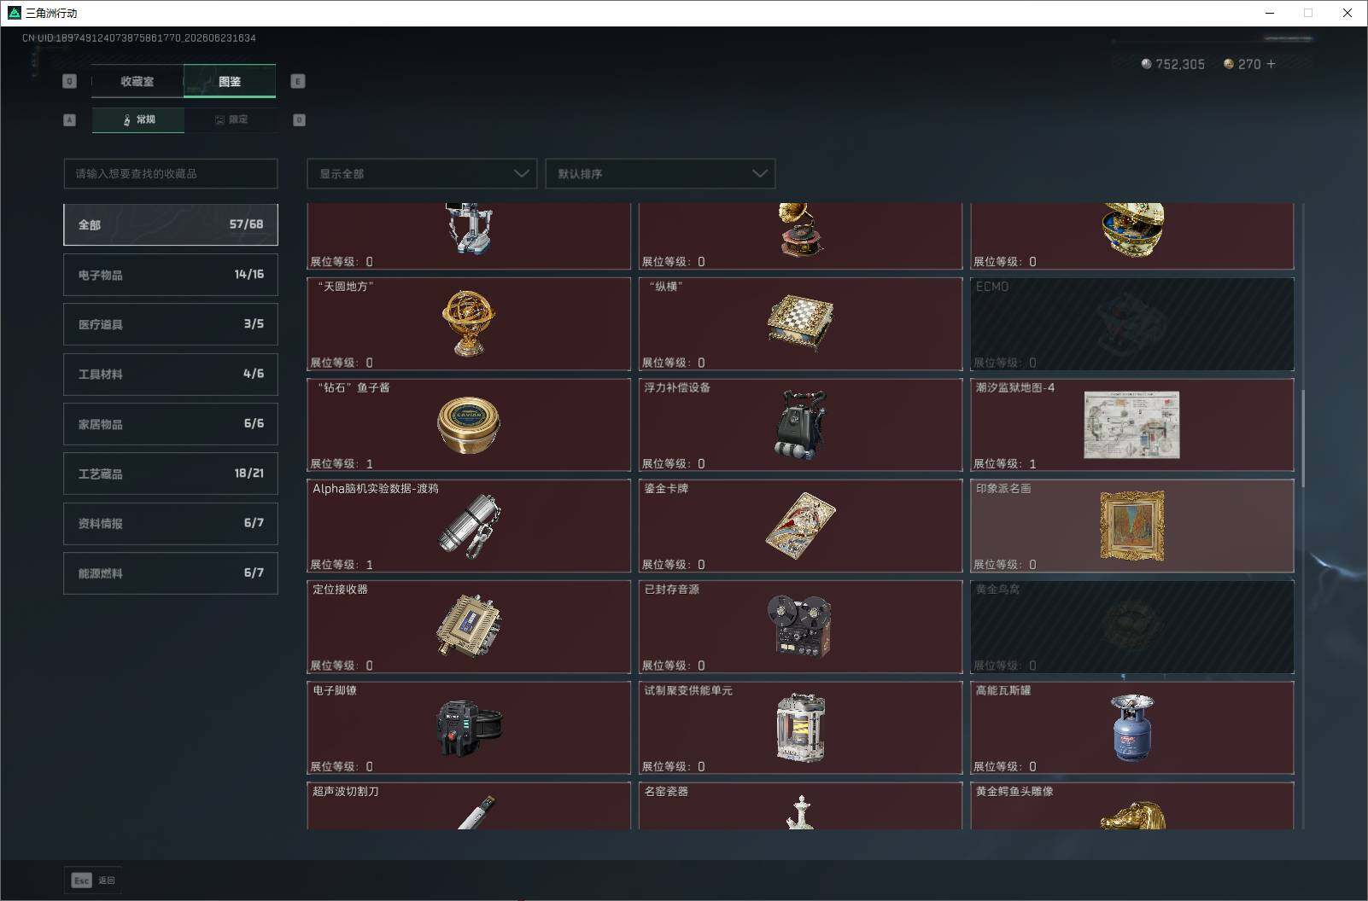1368x901 pixels.
Task: Switch to the 限定 sub-tab
Action: pos(231,119)
